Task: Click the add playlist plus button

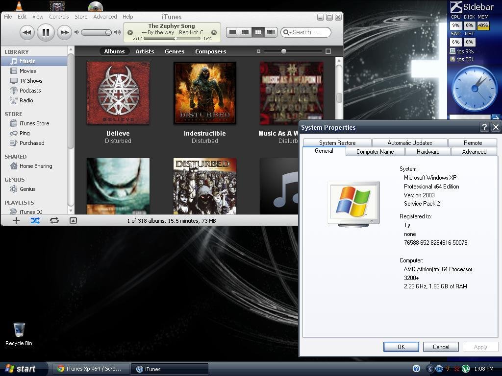Action: (x=16, y=220)
